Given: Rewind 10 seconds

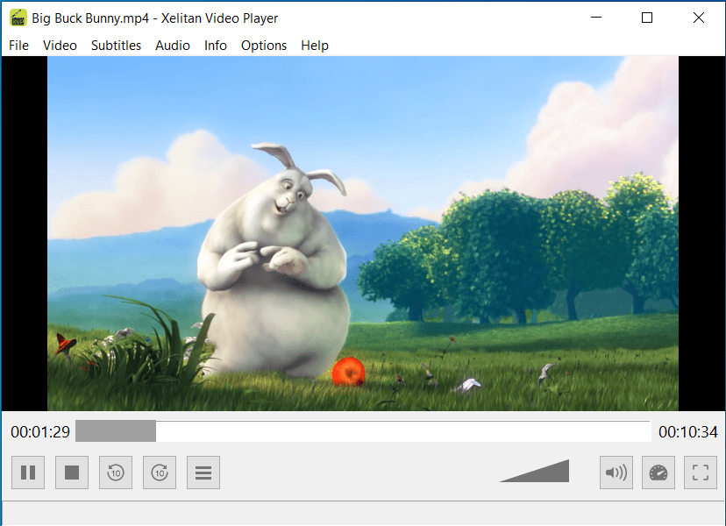Looking at the screenshot, I should click(116, 473).
